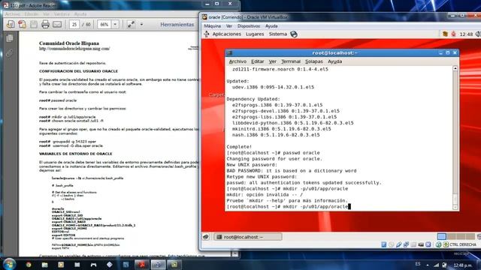The image size is (481, 270).
Task: Open Edición menu in Adobe Reader
Action: point(32,14)
